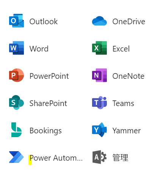
Task: Select the PowerPoint app icon
Action: pos(16,75)
